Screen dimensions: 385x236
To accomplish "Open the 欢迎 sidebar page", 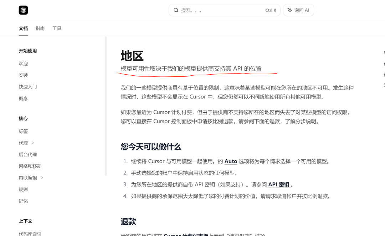I will pos(23,64).
